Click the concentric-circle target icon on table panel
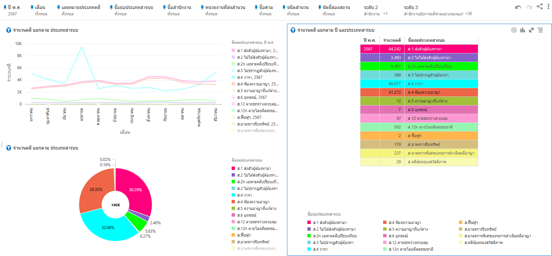This screenshot has height=256, width=552. pyautogui.click(x=514, y=30)
